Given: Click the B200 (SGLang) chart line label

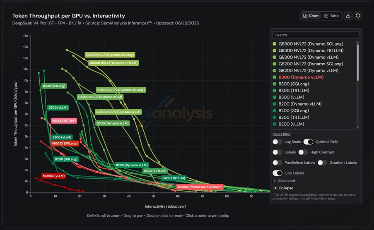Looking at the screenshot, I should coord(66,159).
